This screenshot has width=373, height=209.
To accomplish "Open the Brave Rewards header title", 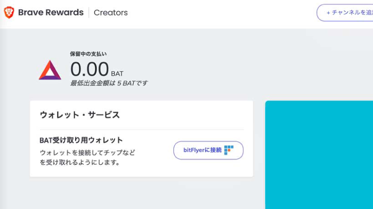I will click(51, 13).
